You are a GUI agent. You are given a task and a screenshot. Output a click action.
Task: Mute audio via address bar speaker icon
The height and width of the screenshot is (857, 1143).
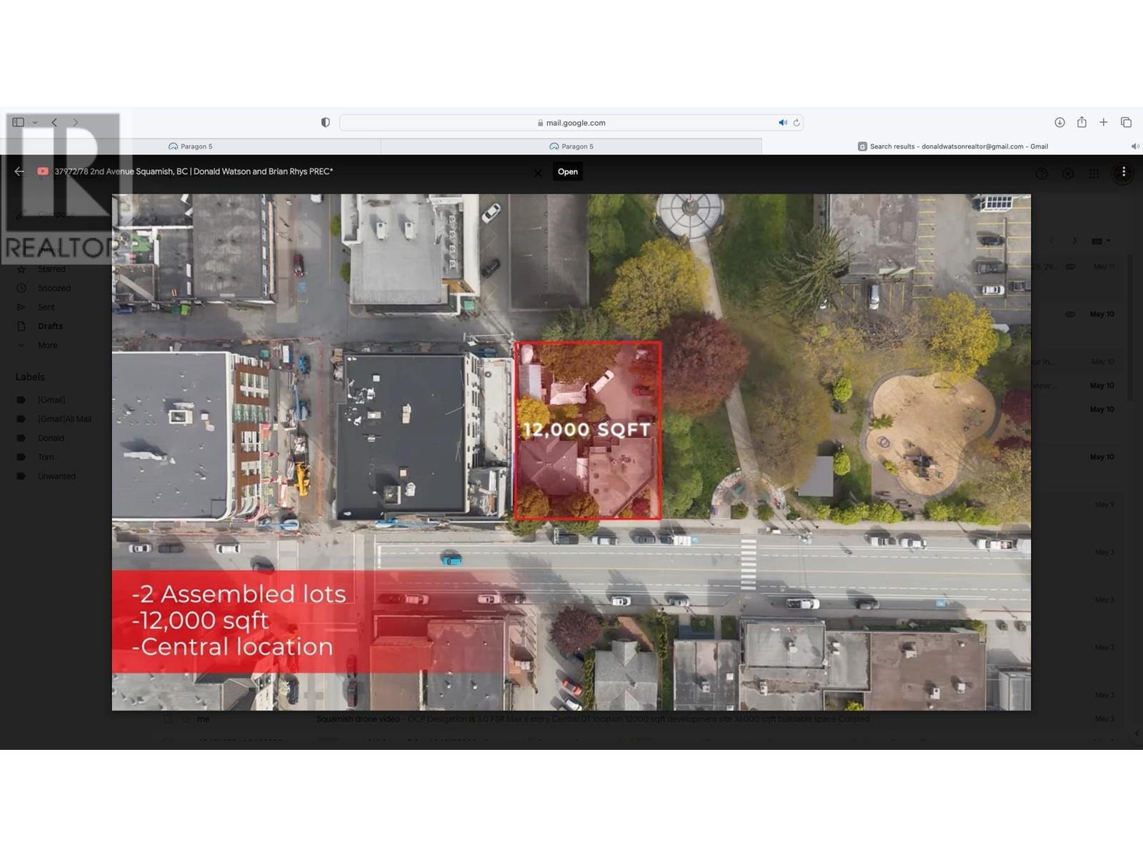pos(783,123)
